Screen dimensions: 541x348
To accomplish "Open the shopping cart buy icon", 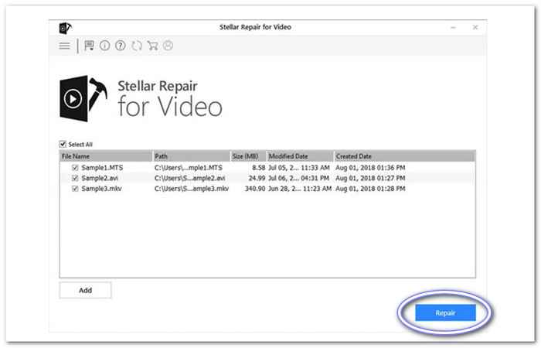I will 152,46.
